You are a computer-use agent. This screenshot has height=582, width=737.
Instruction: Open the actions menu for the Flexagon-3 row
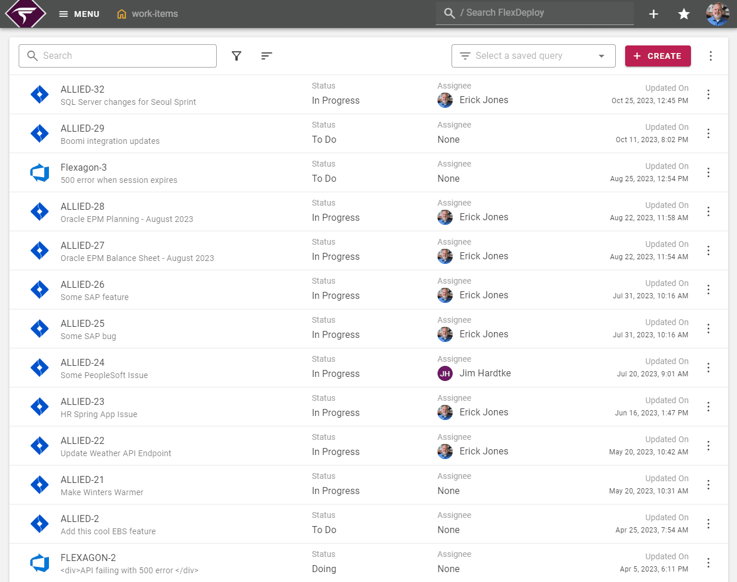tap(708, 172)
